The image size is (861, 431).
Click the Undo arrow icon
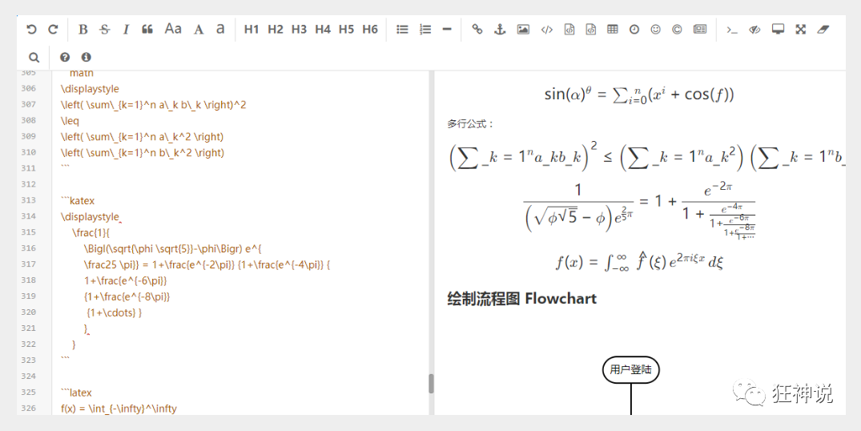32,29
